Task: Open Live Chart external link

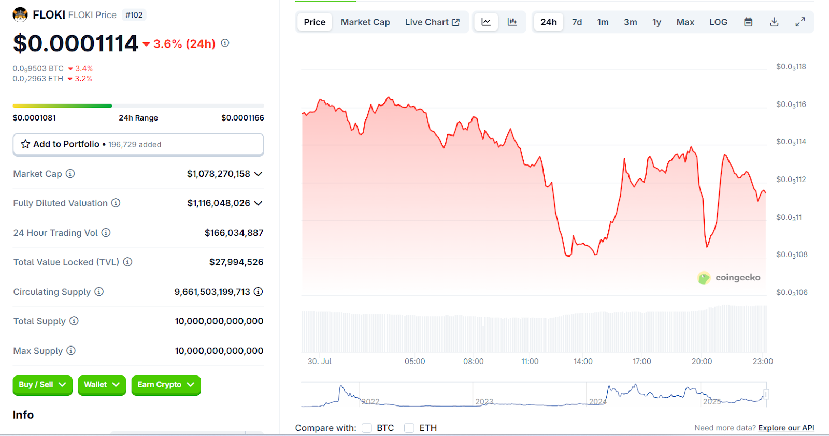Action: coord(432,22)
